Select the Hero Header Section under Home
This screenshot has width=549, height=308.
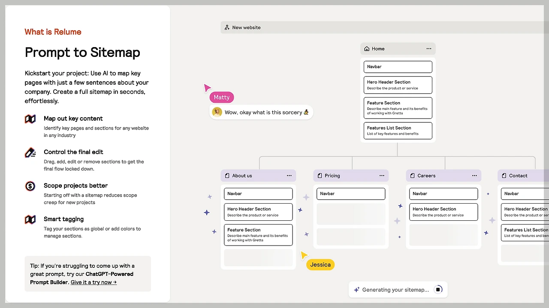coord(398,85)
